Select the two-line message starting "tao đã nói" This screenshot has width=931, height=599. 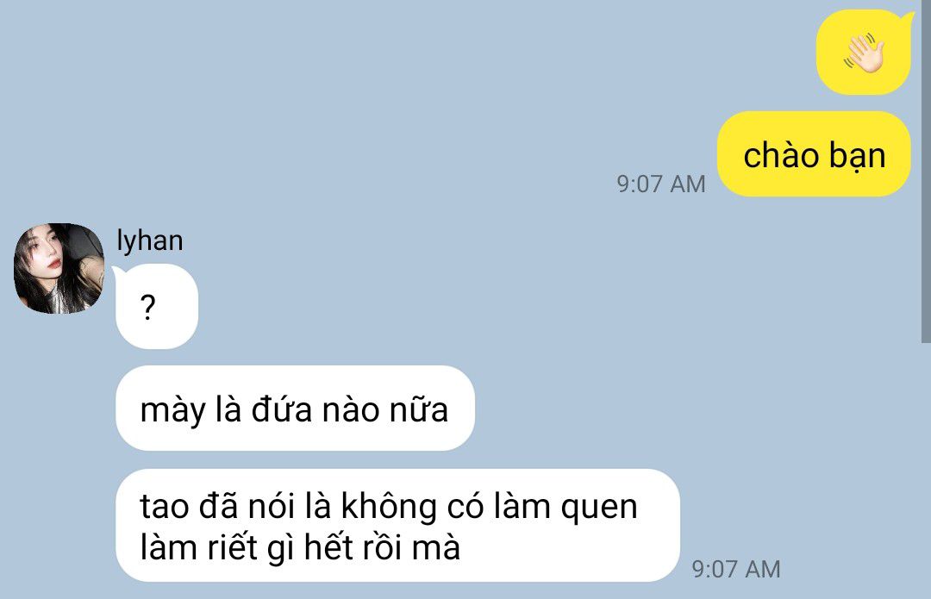[397, 526]
